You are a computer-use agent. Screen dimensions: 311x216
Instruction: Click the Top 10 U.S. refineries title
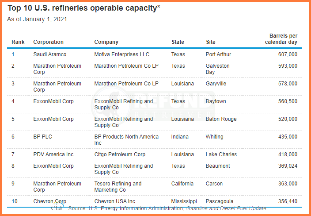point(83,8)
